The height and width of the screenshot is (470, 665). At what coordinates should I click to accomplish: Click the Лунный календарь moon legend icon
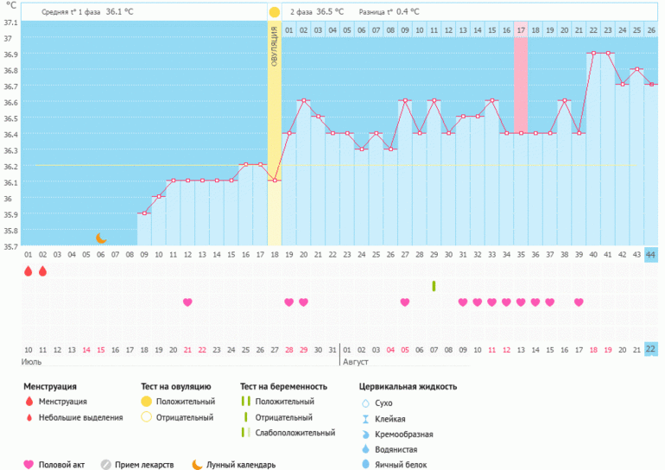point(198,464)
